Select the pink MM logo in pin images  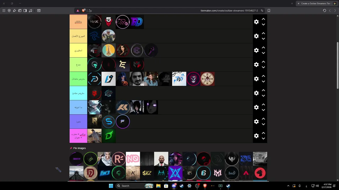click(218, 173)
